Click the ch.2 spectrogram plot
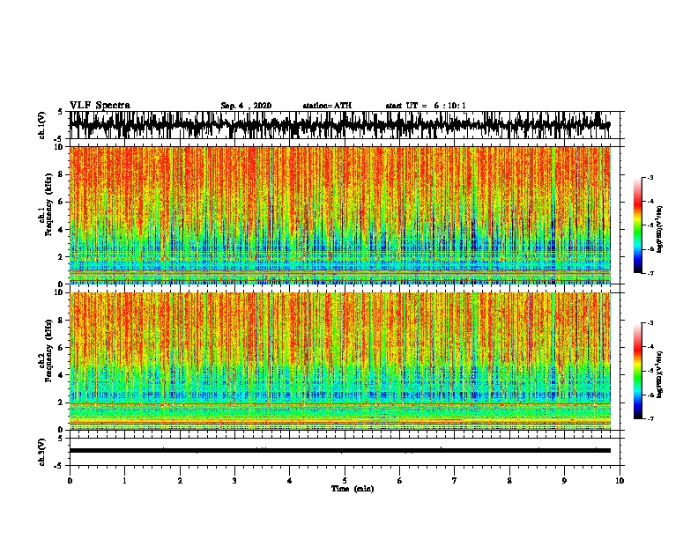This screenshot has height=539, width=698. (x=340, y=361)
